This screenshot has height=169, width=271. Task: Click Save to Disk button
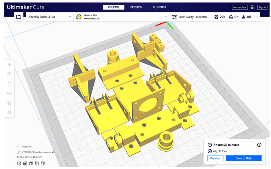point(243,158)
